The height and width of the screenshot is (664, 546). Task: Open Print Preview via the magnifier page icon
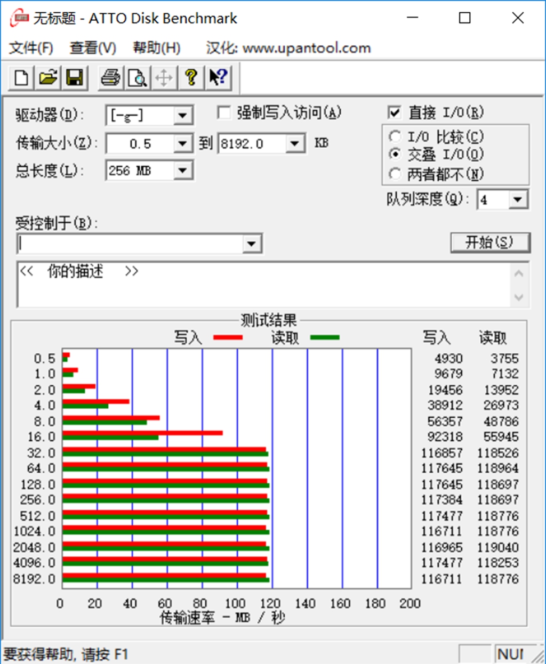[x=137, y=77]
